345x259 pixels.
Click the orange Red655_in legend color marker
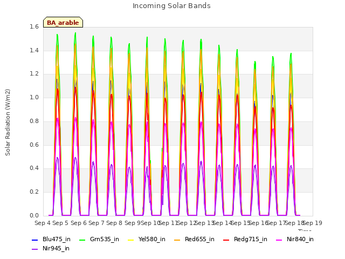click(x=177, y=240)
